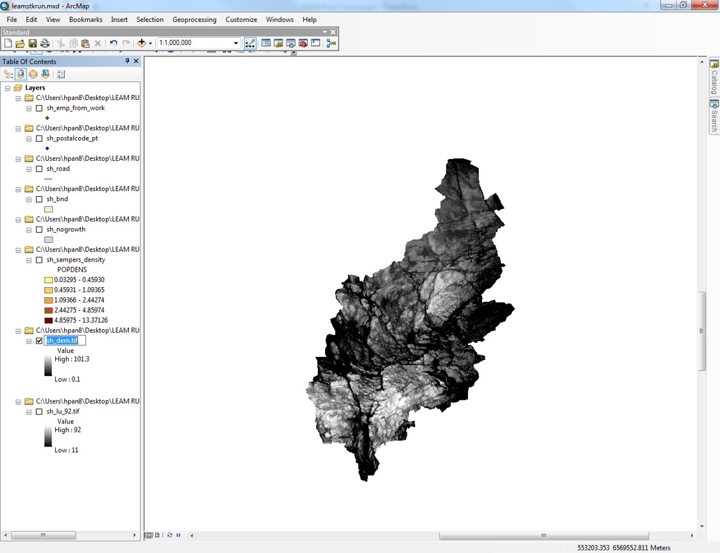Switch TOC to List By Source
The image size is (720, 553).
coord(21,74)
